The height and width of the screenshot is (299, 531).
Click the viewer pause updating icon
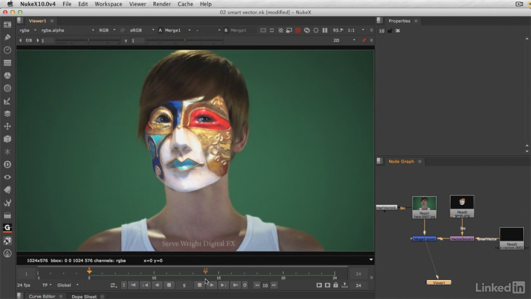(325, 30)
